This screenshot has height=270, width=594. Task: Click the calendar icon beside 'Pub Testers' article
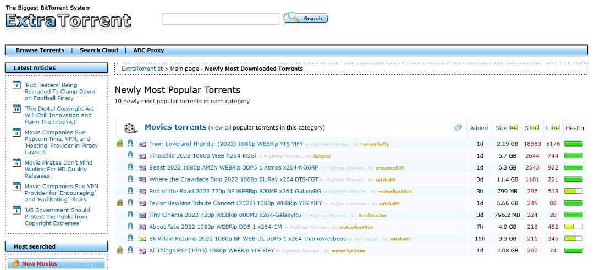click(16, 86)
